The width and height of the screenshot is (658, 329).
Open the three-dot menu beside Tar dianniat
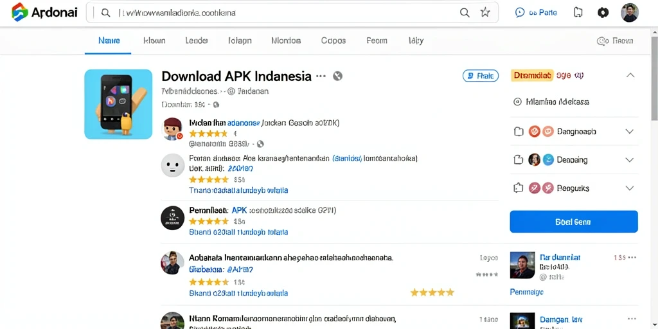632,257
